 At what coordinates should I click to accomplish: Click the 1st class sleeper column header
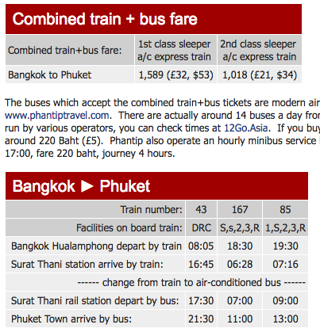[x=176, y=50]
